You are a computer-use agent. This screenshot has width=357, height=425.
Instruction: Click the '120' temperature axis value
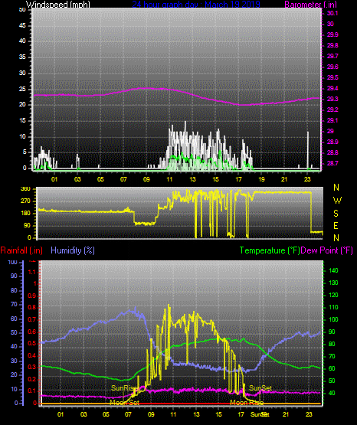(x=333, y=295)
